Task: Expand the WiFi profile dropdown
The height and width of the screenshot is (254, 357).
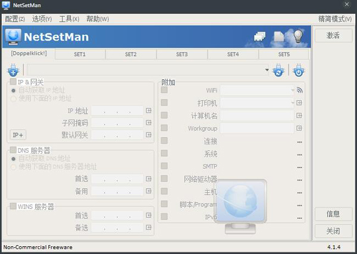Action: 292,91
